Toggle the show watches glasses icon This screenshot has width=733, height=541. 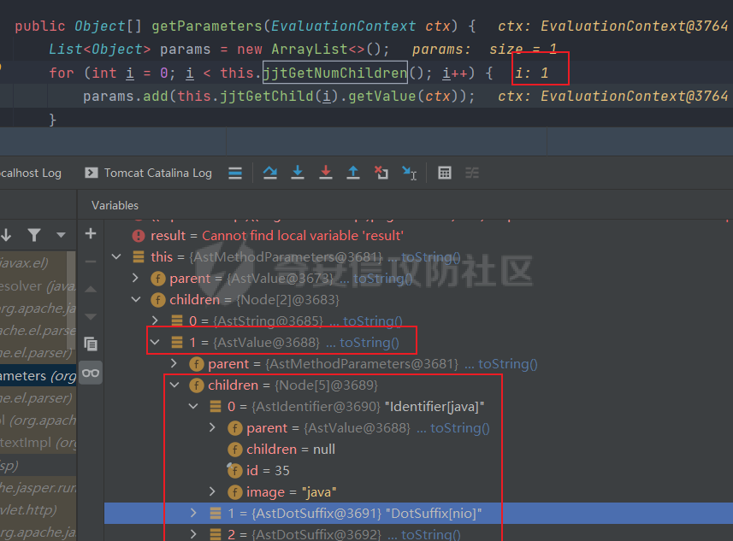tap(91, 372)
